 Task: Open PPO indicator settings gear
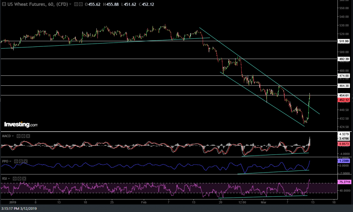tap(21, 161)
